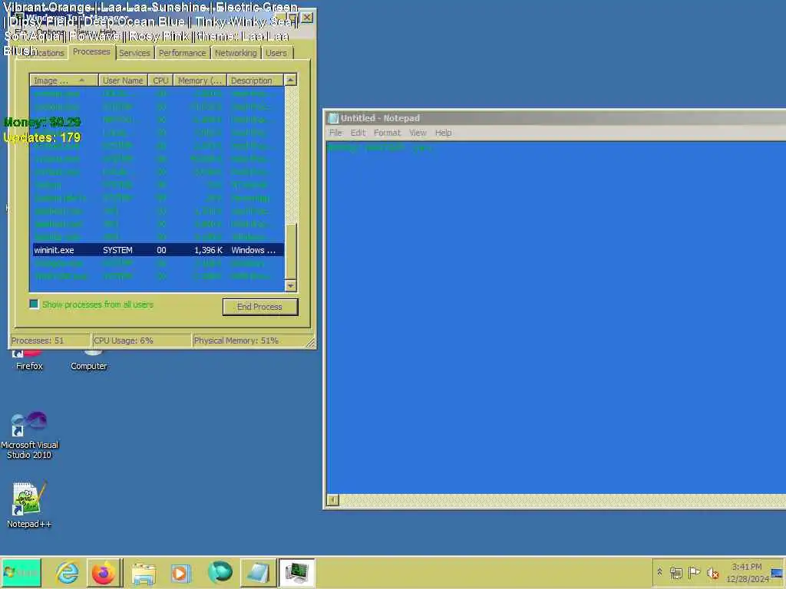Screen dimensions: 786x589
Task: Sort processes by Memory column header
Action: [x=200, y=80]
